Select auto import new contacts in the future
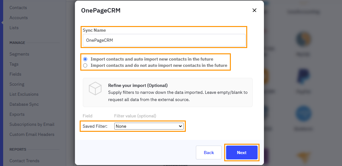This screenshot has height=166, width=342. point(85,59)
